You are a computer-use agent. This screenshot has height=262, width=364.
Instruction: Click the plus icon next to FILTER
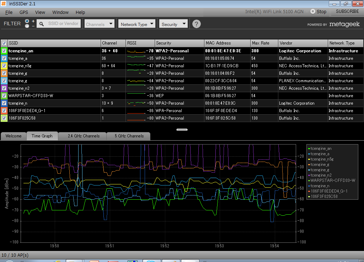coord(33,21)
